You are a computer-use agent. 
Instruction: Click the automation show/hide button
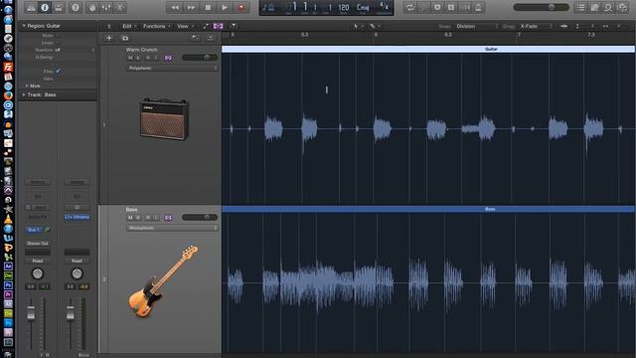[x=206, y=26]
